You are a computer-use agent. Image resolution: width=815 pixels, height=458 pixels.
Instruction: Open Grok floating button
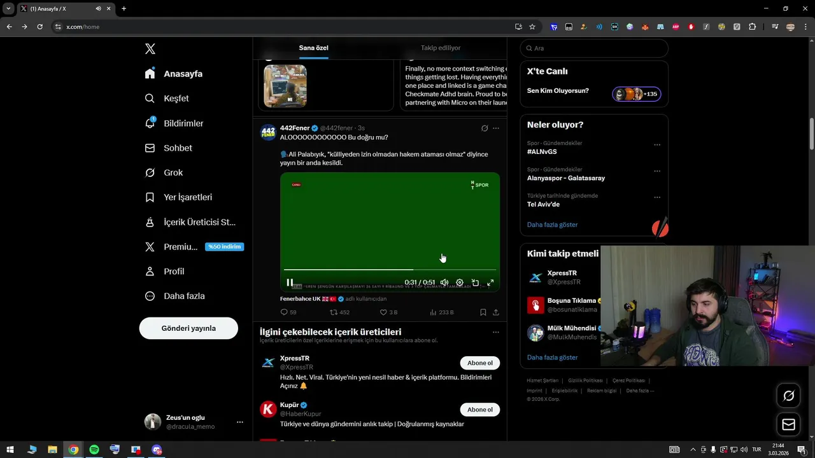788,396
